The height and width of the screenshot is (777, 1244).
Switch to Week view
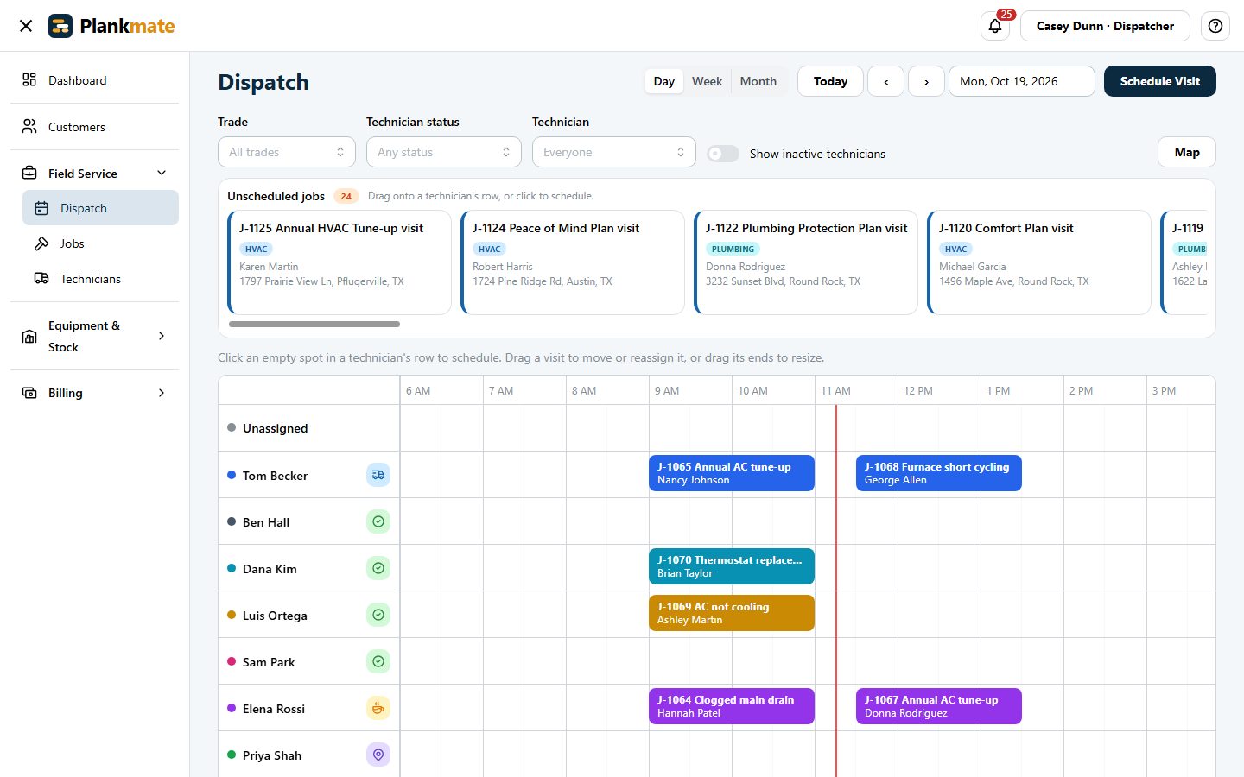point(708,81)
